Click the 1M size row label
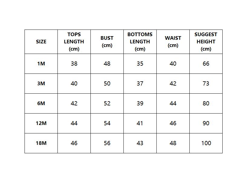242x178 pixels. coord(41,64)
